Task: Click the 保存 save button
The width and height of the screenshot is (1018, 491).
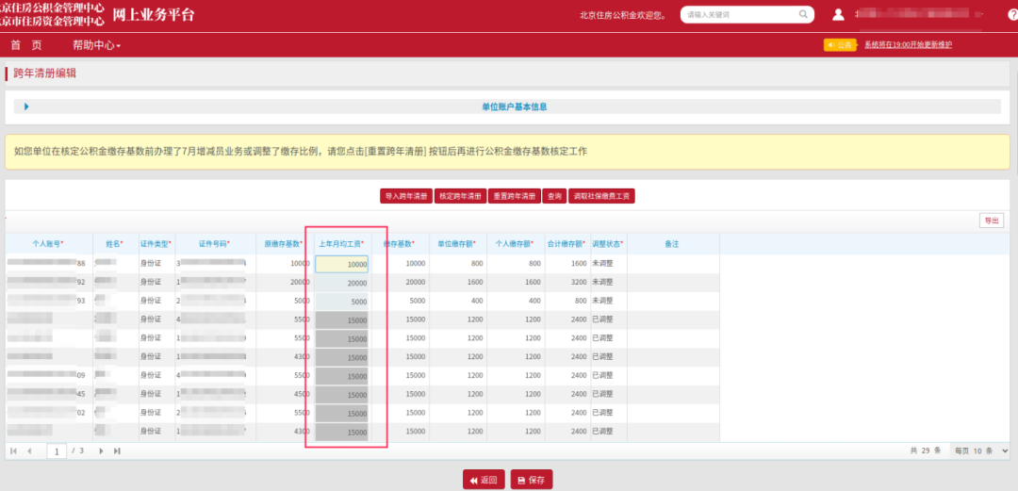Action: click(532, 481)
